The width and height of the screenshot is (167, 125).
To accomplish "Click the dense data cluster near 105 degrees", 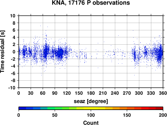I will (x=60, y=53).
